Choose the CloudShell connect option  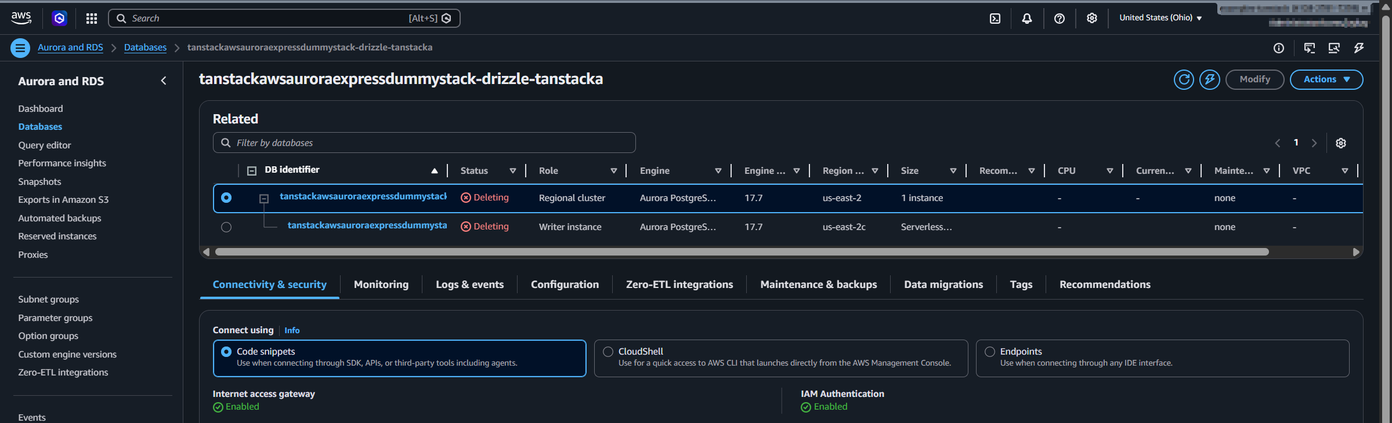tap(781, 358)
